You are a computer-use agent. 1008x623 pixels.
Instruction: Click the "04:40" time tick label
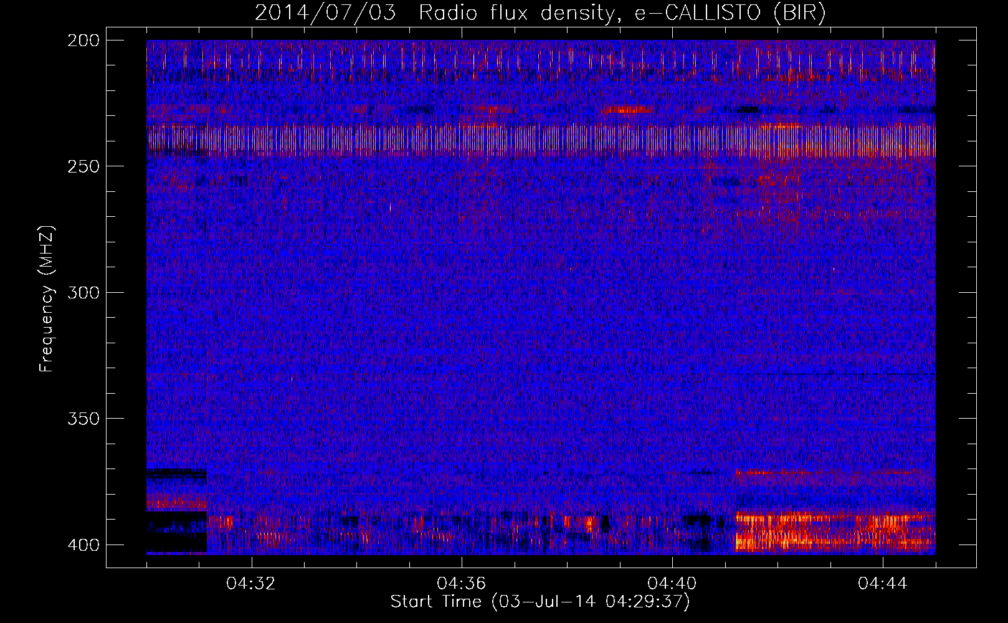click(672, 584)
